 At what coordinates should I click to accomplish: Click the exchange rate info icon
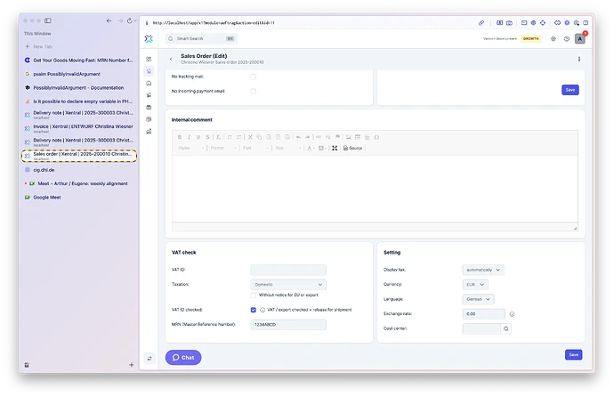pos(512,314)
